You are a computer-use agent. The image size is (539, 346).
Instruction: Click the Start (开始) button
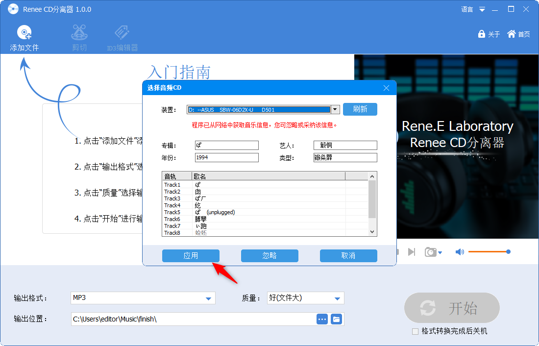(452, 308)
